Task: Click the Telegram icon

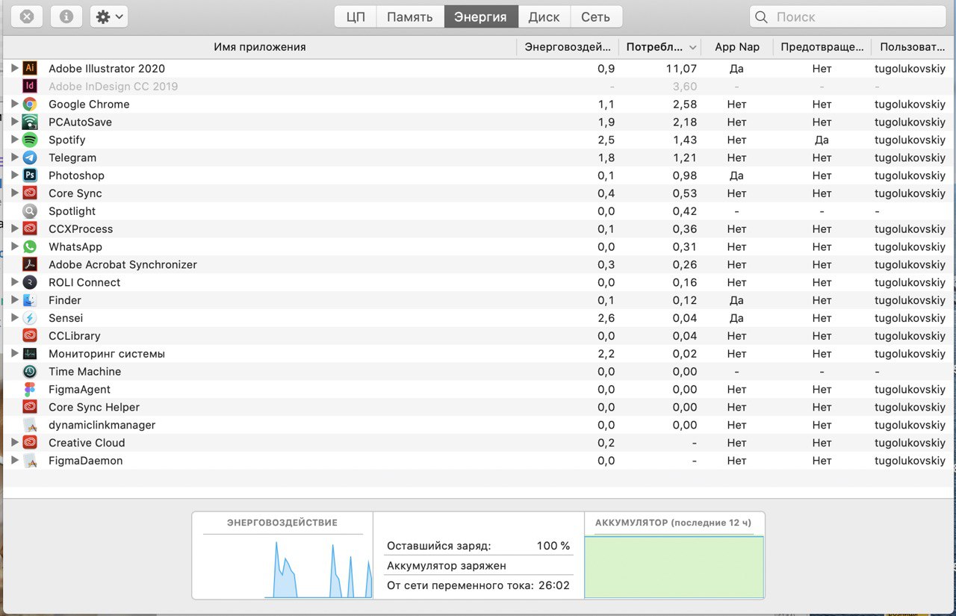Action: point(30,158)
